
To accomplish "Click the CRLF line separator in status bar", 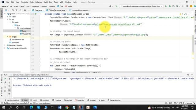I will pyautogui.click(x=175, y=103).
